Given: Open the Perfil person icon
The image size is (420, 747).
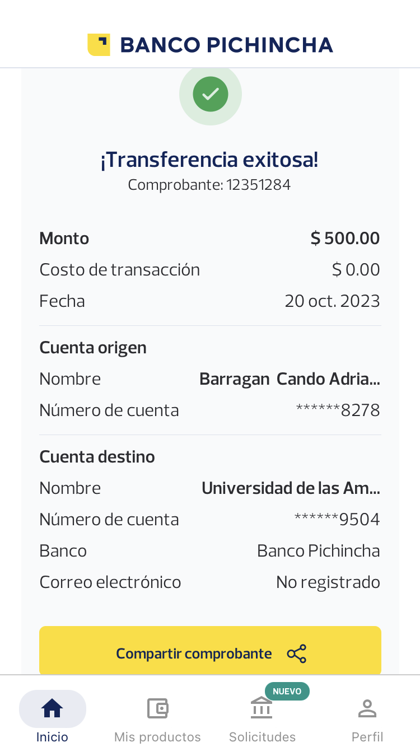Looking at the screenshot, I should pos(367,708).
